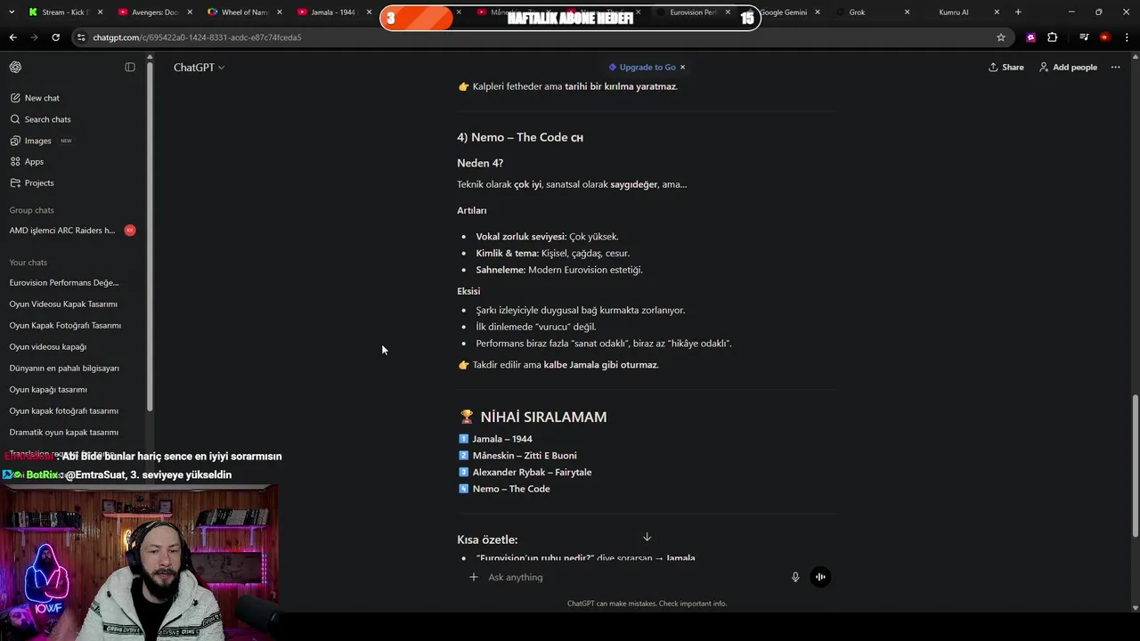The width and height of the screenshot is (1140, 641).
Task: Switch to the Kumru AI tab
Action: pos(960,12)
